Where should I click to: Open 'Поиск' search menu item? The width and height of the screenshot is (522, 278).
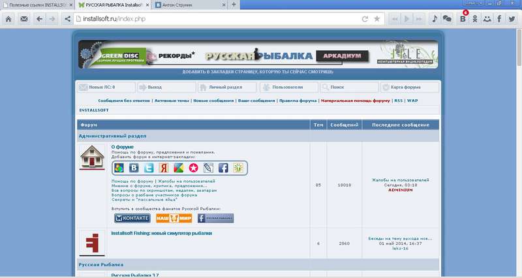tap(349, 87)
